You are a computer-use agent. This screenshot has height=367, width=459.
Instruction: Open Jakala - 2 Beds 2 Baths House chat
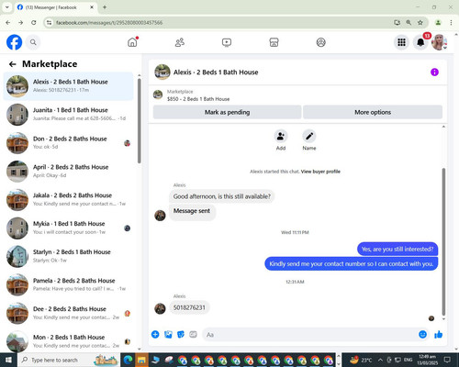click(x=68, y=199)
